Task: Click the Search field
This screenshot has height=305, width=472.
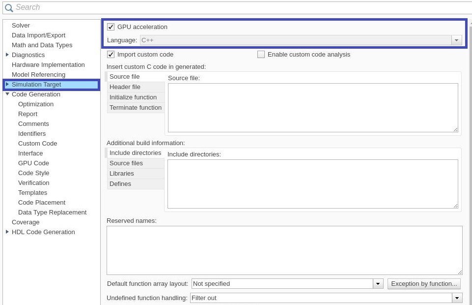Action: click(x=236, y=7)
